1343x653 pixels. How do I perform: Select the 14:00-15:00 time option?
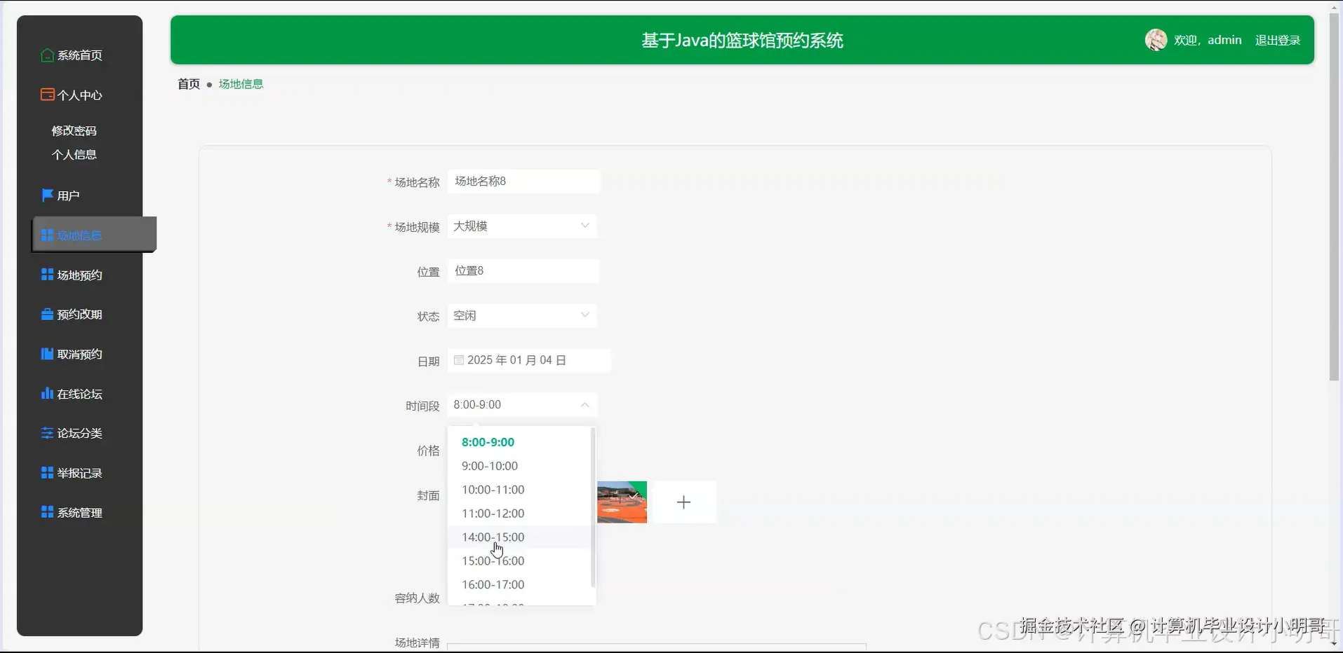[x=493, y=537]
